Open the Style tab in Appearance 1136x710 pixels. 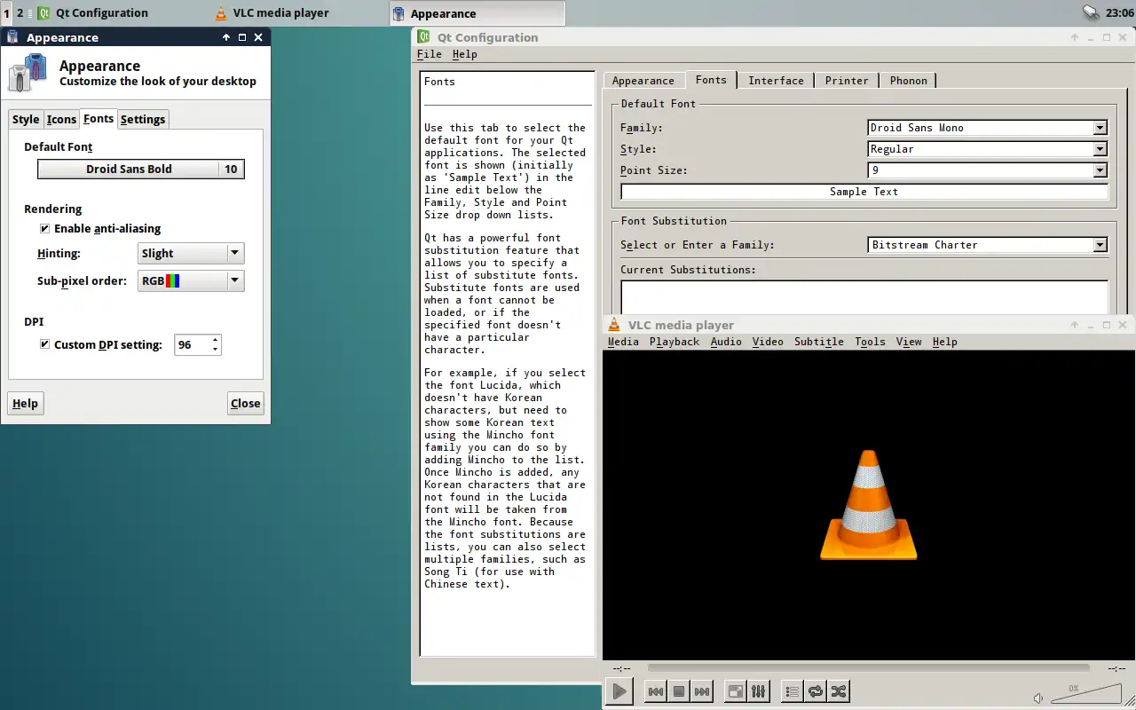[26, 120]
